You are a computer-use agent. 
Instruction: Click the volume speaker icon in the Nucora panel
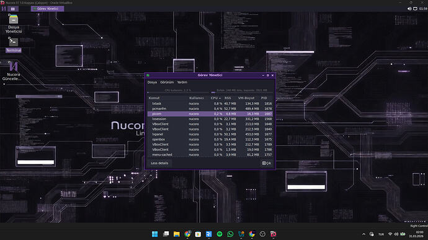pyautogui.click(x=409, y=9)
